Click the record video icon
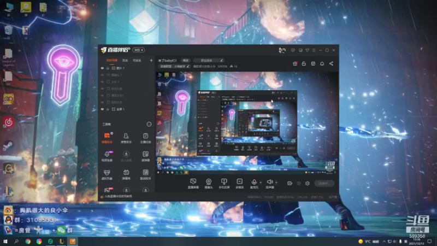 [290, 183]
